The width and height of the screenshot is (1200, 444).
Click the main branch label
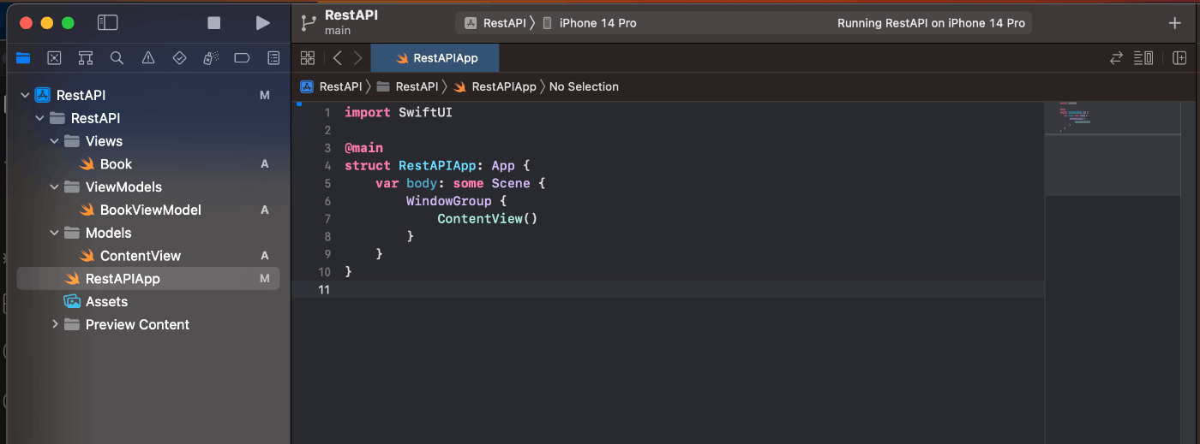coord(338,31)
